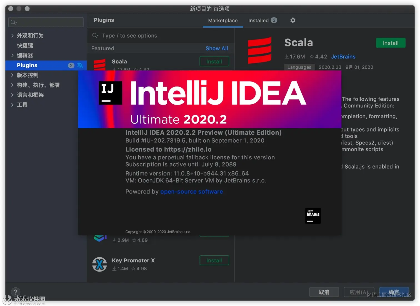Click the Runtime version line
The height and width of the screenshot is (306, 420).
(x=187, y=173)
